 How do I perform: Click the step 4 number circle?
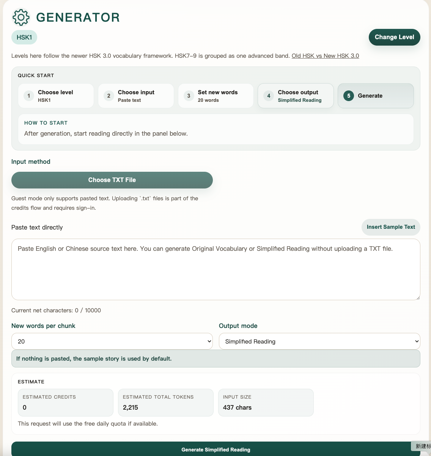tap(269, 96)
